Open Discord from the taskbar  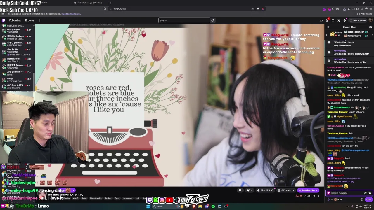207,206
